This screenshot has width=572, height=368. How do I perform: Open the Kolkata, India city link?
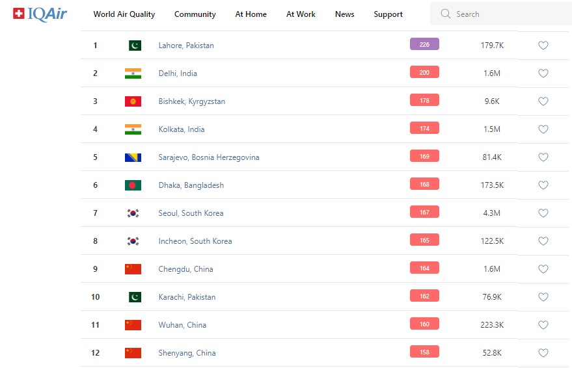point(182,129)
